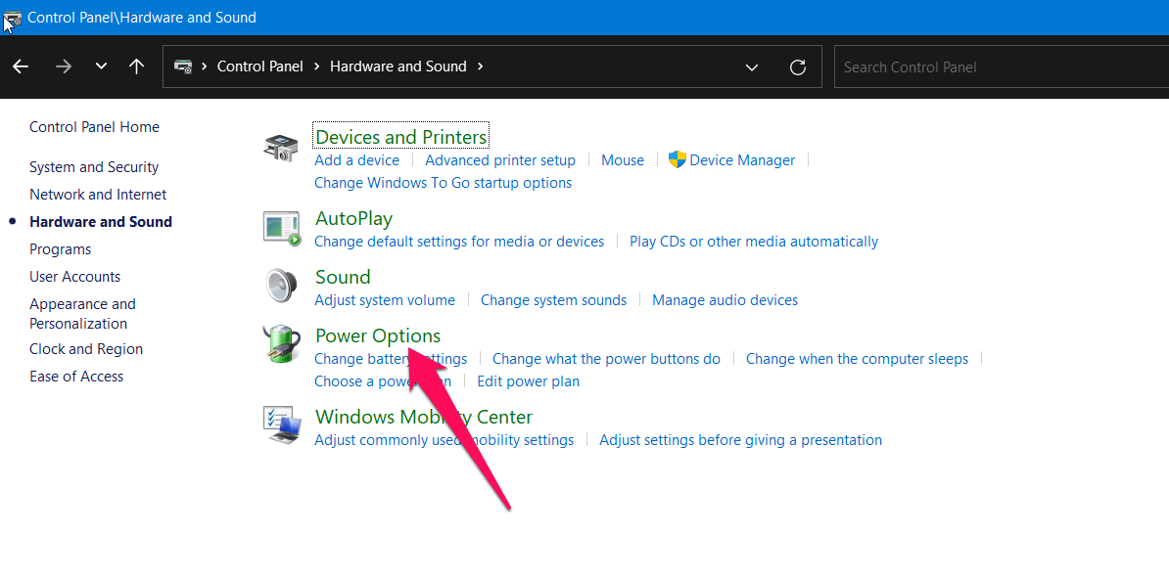This screenshot has height=580, width=1169.
Task: Open Control Panel Home in sidebar
Action: (x=94, y=127)
